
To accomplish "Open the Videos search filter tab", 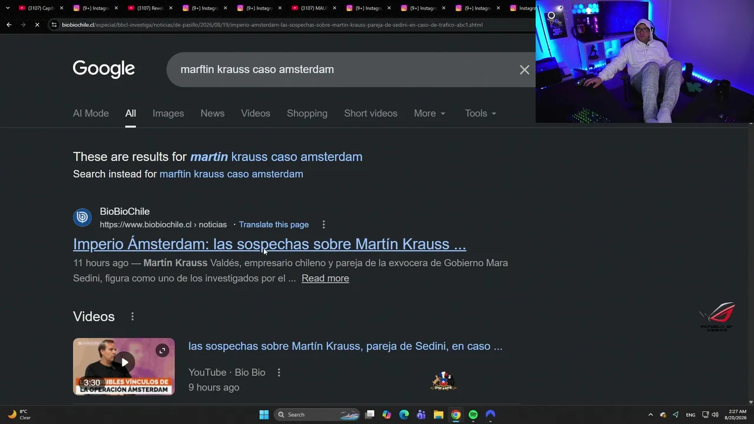I will click(x=256, y=114).
